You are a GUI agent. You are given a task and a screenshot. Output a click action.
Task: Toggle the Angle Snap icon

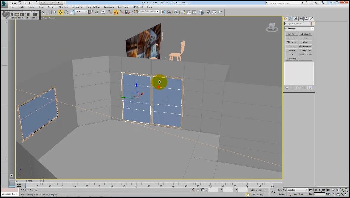[116, 12]
